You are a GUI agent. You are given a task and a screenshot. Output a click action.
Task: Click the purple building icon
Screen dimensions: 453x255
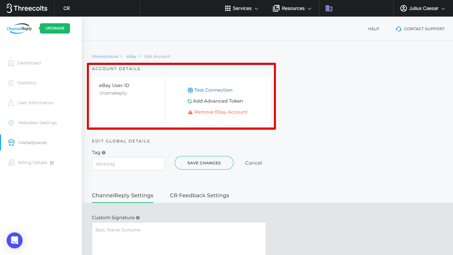(329, 8)
